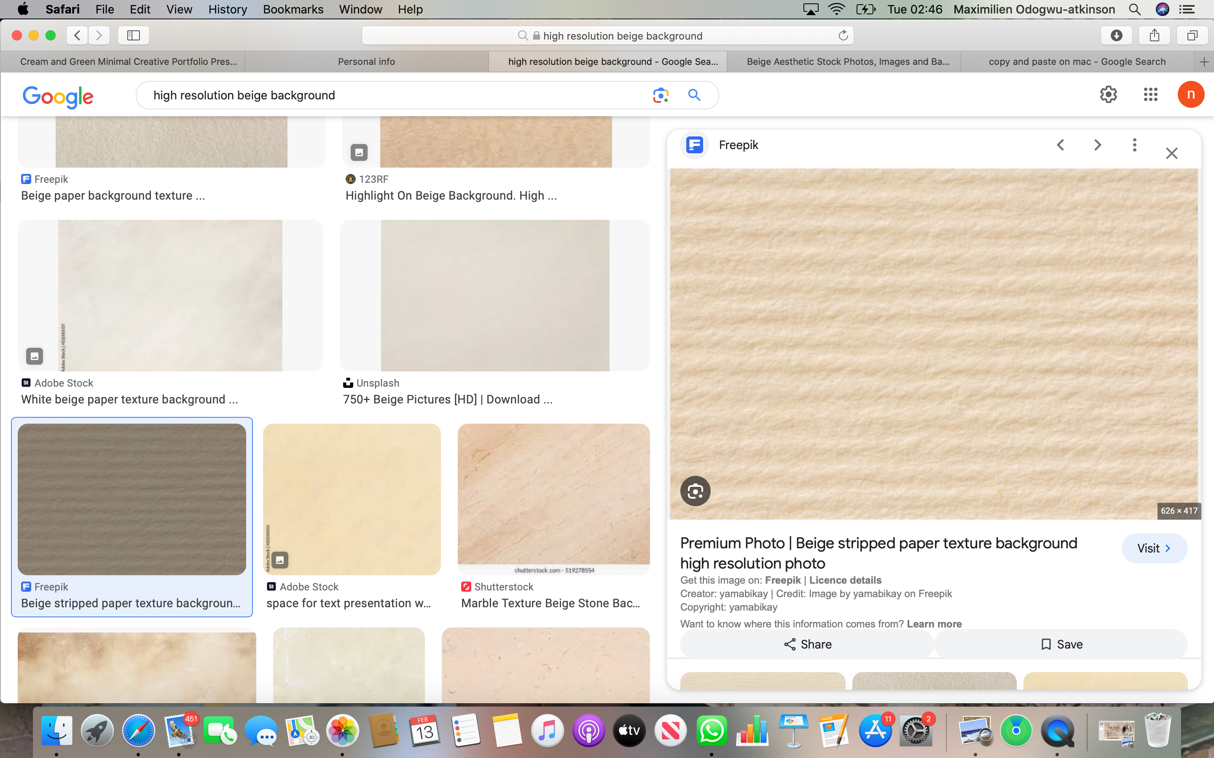The image size is (1214, 758).
Task: Open Podcasts from the Dock
Action: [x=588, y=731]
